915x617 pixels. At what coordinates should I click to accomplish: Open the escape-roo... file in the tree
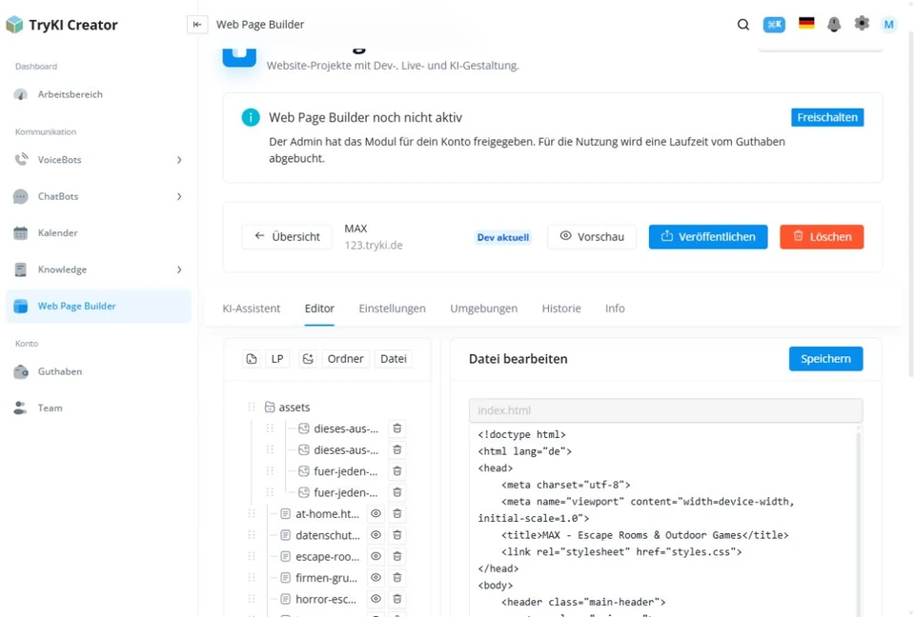pyautogui.click(x=327, y=556)
